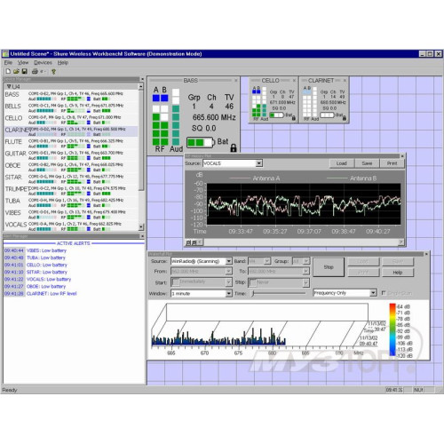Toggle the Stop time checkbox
The height and width of the screenshot is (444, 444).
click(x=252, y=282)
